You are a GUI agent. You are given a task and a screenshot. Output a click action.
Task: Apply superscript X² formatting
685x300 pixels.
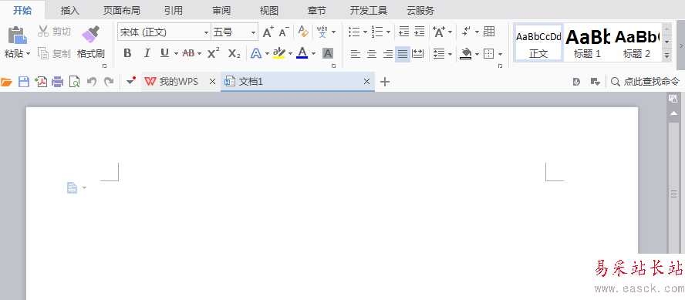click(x=213, y=53)
